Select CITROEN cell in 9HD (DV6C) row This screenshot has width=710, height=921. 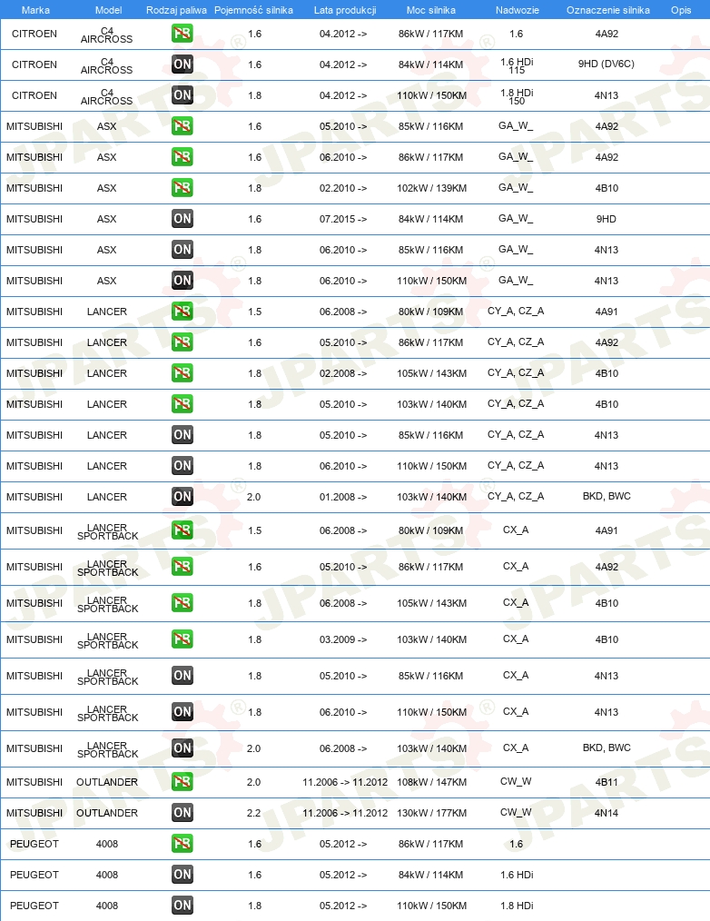[35, 64]
